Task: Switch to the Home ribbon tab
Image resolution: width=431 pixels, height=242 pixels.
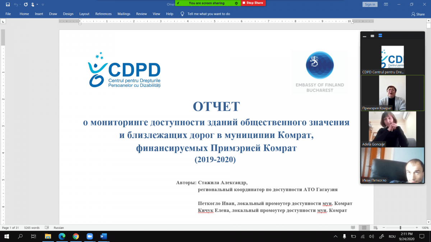Action: pyautogui.click(x=24, y=14)
